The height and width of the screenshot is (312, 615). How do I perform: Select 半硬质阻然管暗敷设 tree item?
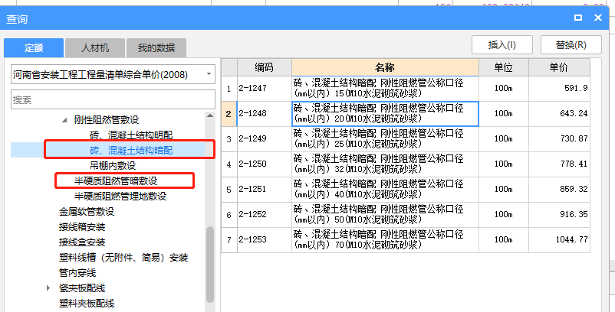pyautogui.click(x=116, y=181)
